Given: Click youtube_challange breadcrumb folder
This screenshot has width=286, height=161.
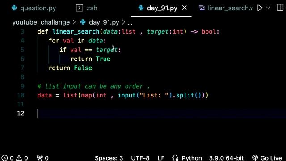Looking at the screenshot, I should tap(41, 22).
